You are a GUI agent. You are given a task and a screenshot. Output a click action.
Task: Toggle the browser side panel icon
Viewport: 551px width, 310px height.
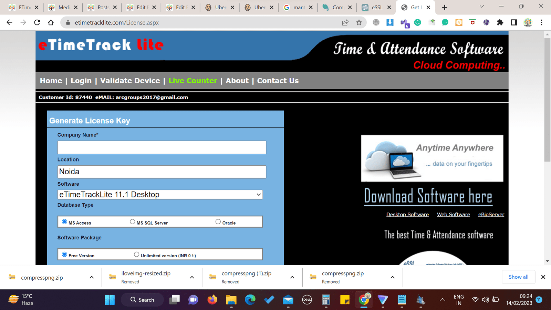[514, 22]
